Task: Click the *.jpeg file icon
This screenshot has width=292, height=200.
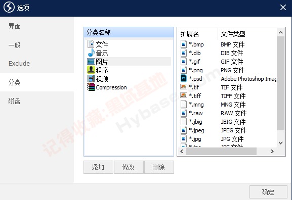Action: [x=183, y=130]
